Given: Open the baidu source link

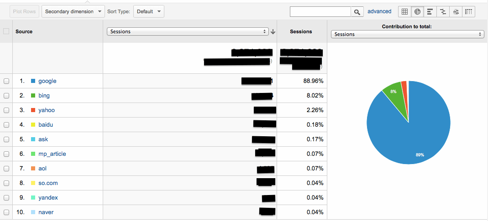Looking at the screenshot, I should (x=47, y=125).
